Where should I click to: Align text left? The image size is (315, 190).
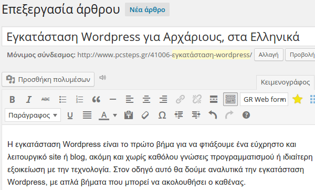[130, 99]
